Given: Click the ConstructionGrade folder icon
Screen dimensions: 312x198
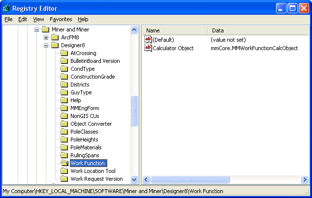Looking at the screenshot, I should point(64,77).
